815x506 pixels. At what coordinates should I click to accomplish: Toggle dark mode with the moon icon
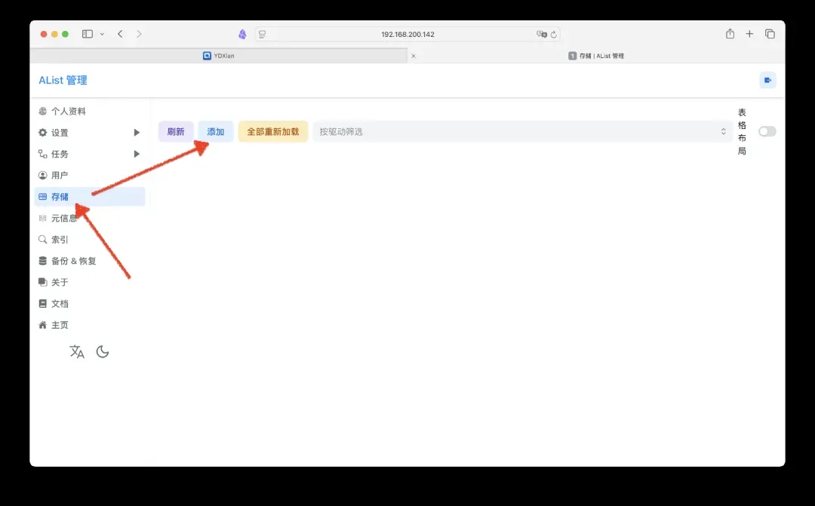tap(103, 351)
